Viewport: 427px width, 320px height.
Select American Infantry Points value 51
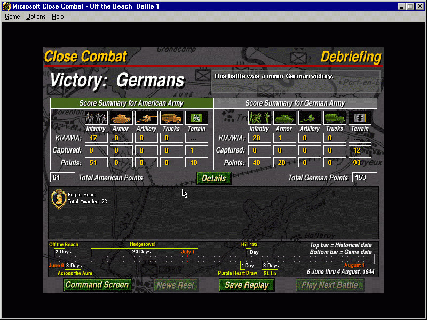pyautogui.click(x=96, y=163)
